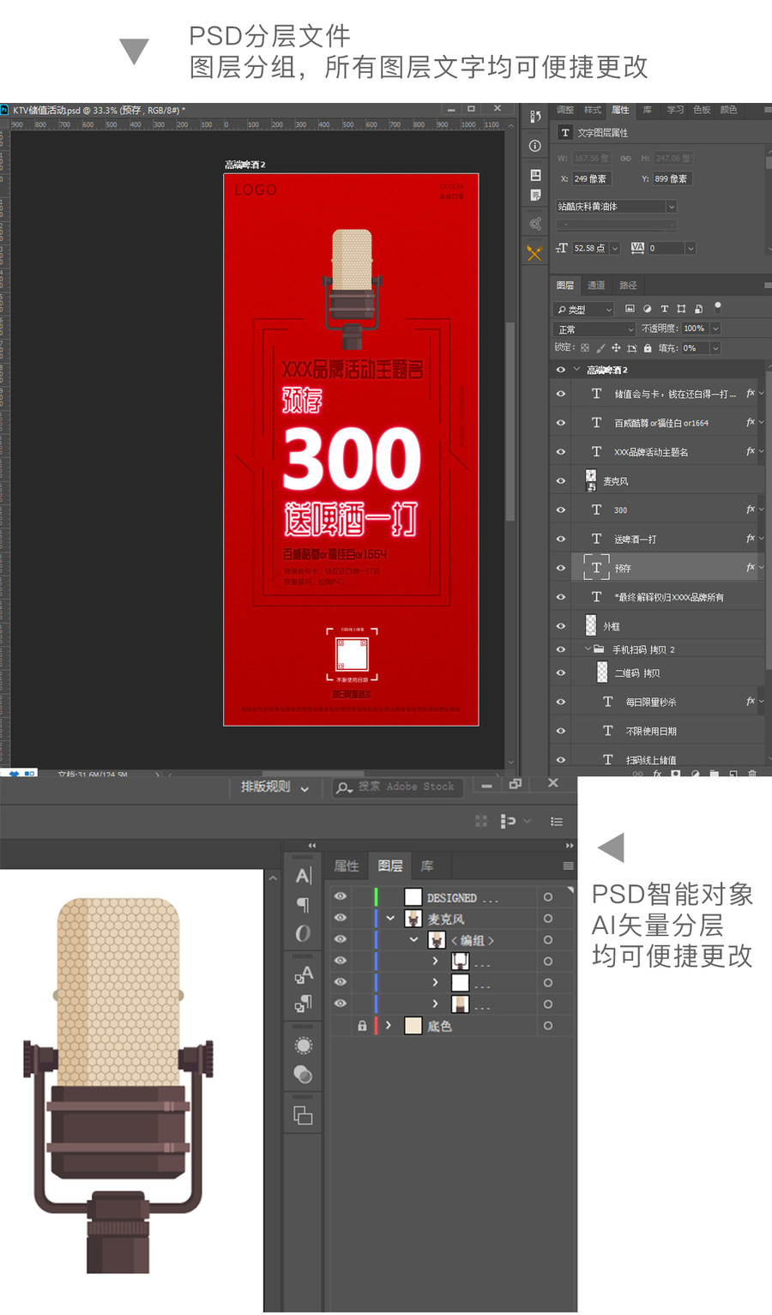The height and width of the screenshot is (1315, 772).
Task: Hide the 外框 layer
Action: 561,626
